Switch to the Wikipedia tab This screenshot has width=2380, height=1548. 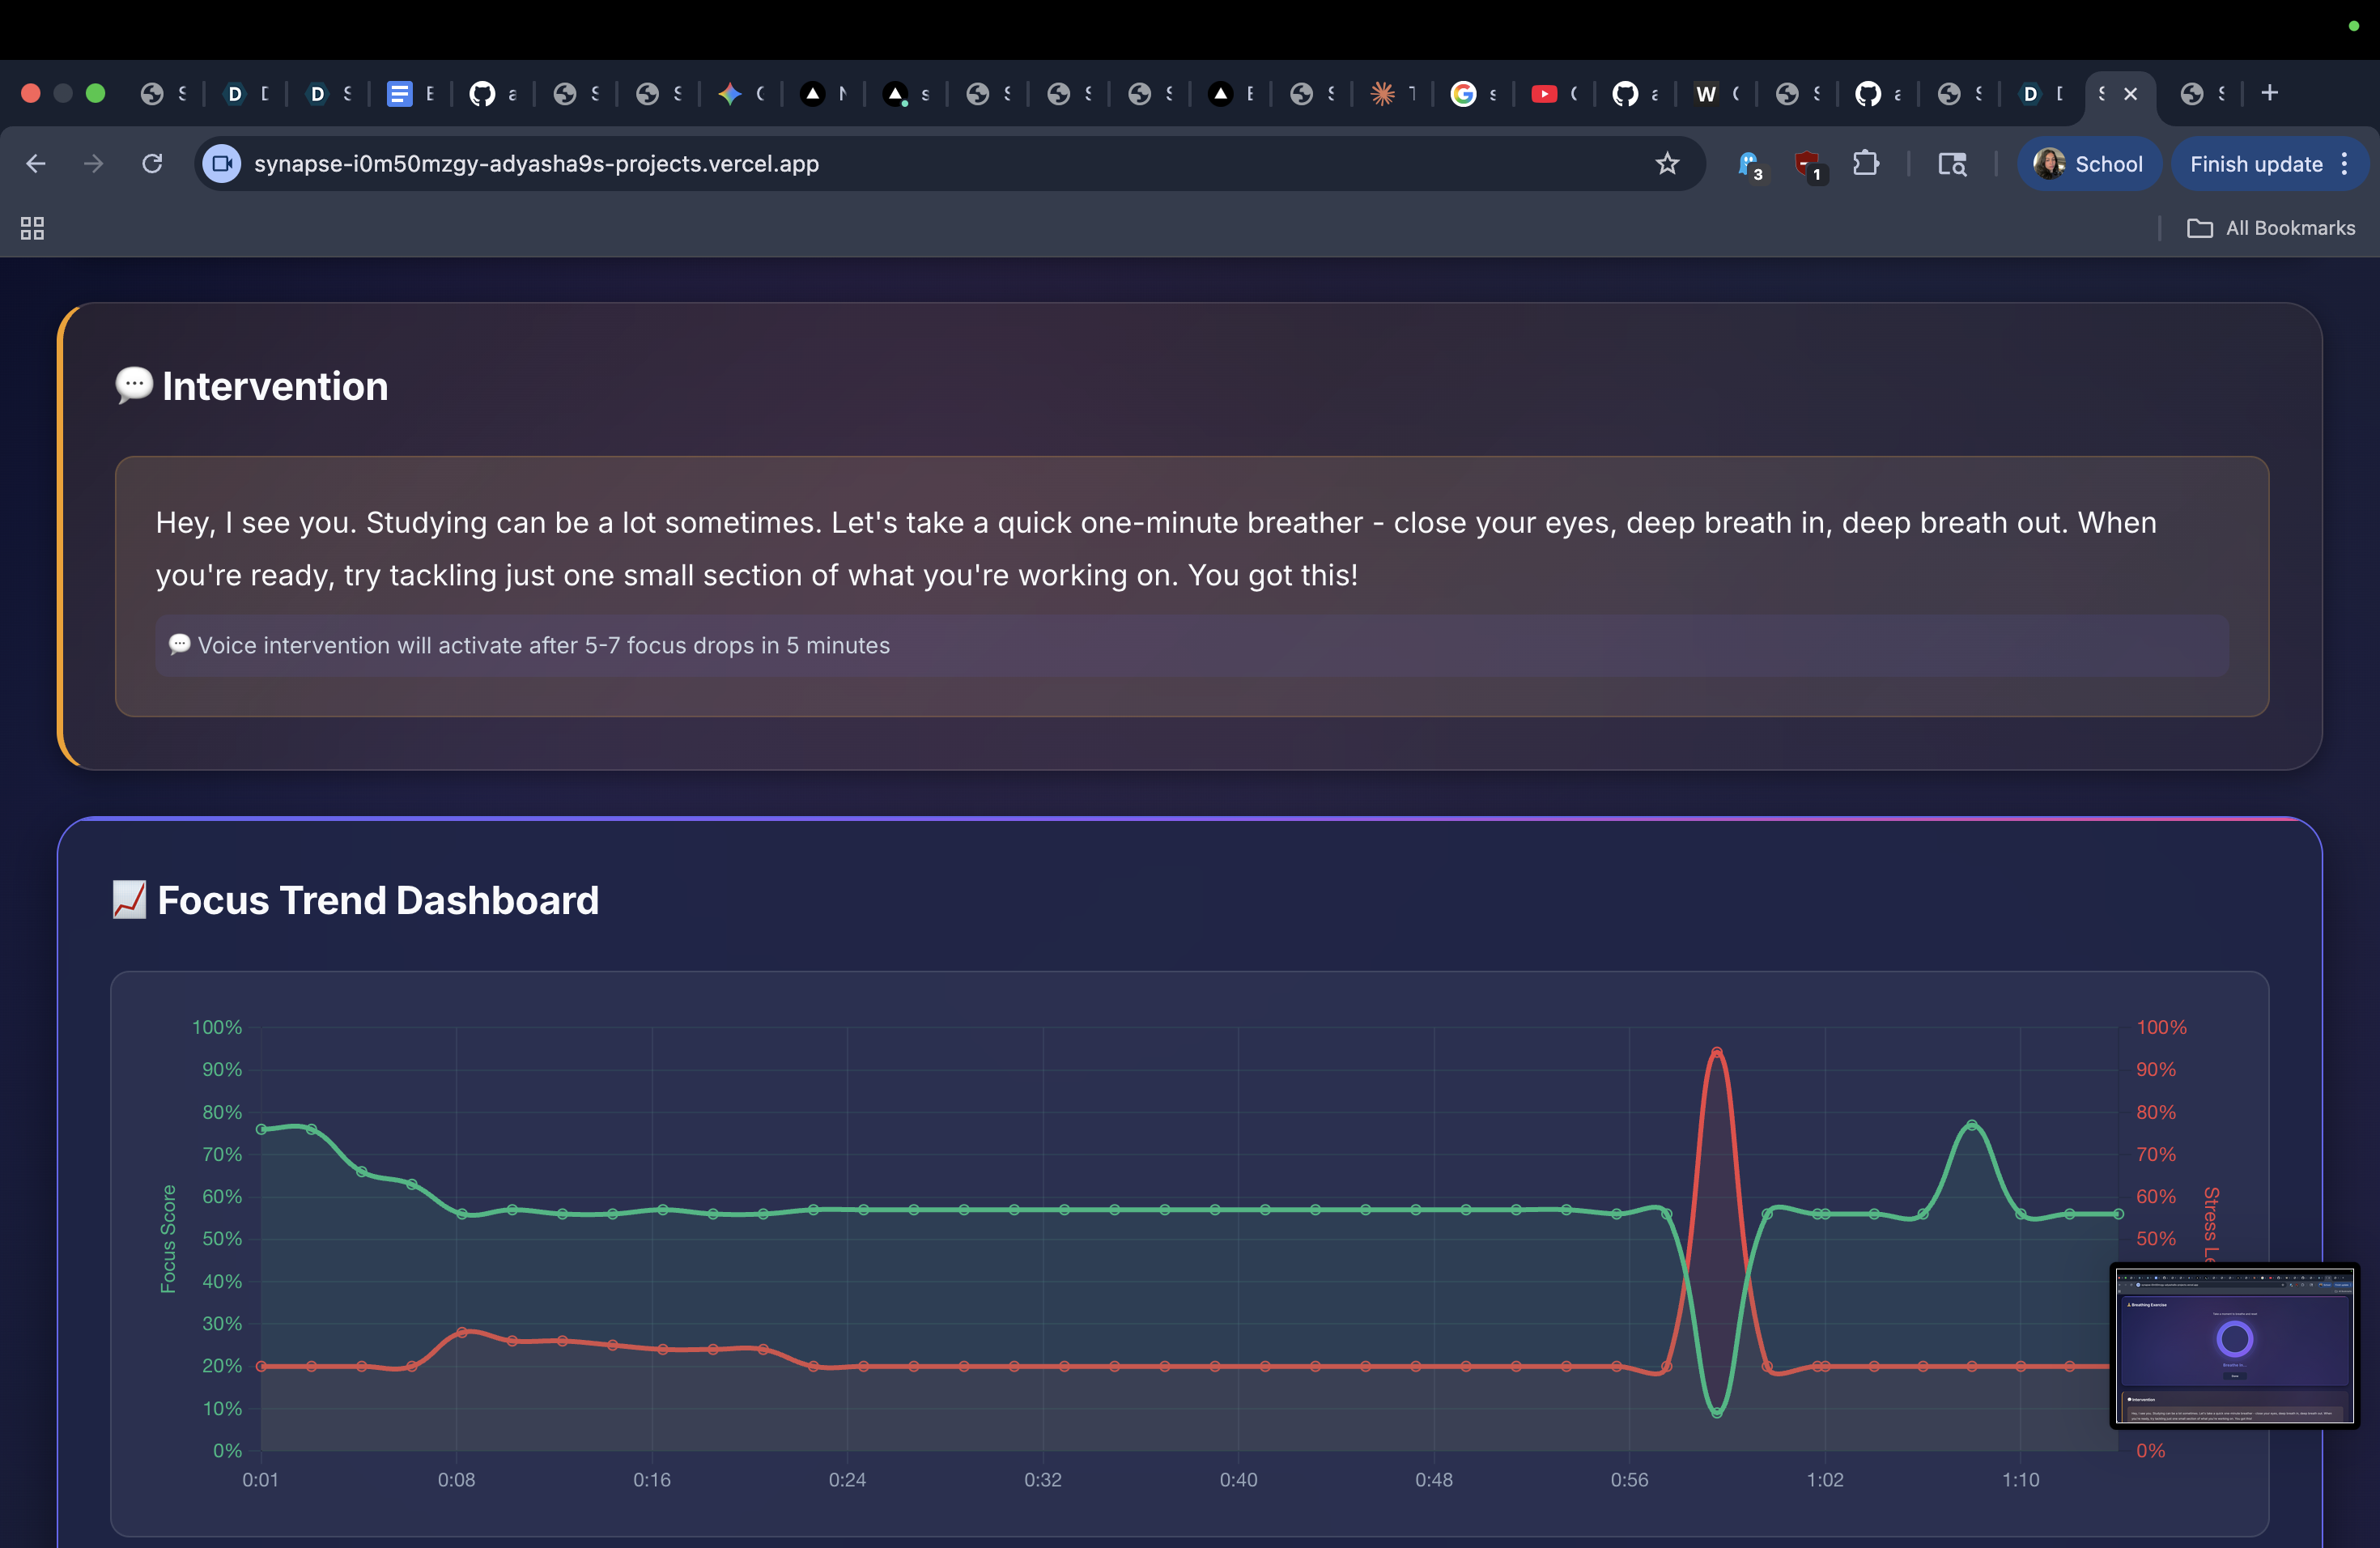point(1707,93)
